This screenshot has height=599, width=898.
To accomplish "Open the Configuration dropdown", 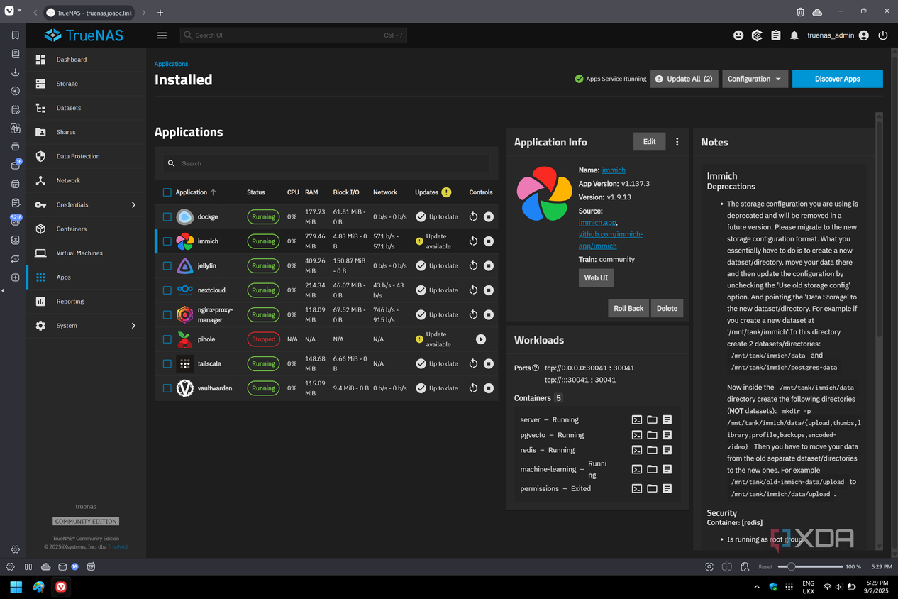I will 755,79.
